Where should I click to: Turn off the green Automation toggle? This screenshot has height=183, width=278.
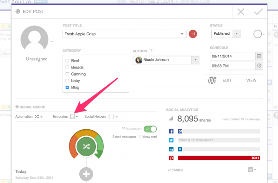coord(150,129)
